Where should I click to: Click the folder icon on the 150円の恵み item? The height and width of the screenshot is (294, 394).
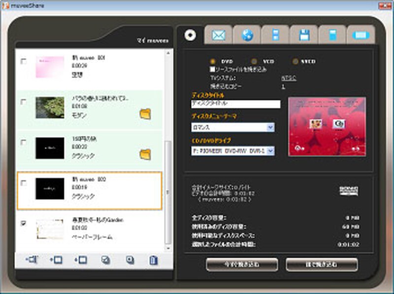pyautogui.click(x=145, y=155)
